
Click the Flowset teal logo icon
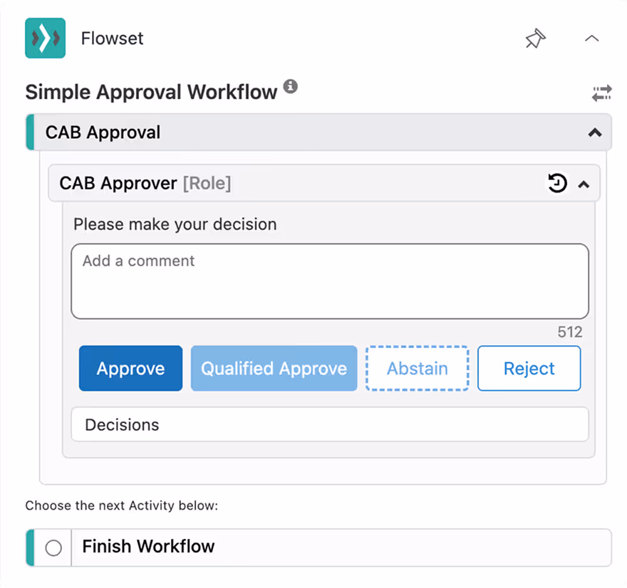44,38
